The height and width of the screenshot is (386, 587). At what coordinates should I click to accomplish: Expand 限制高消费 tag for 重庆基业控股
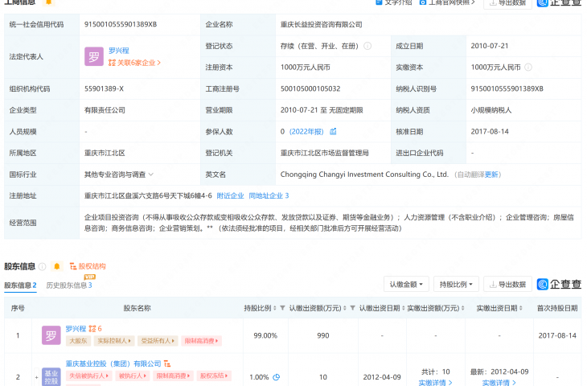click(173, 376)
